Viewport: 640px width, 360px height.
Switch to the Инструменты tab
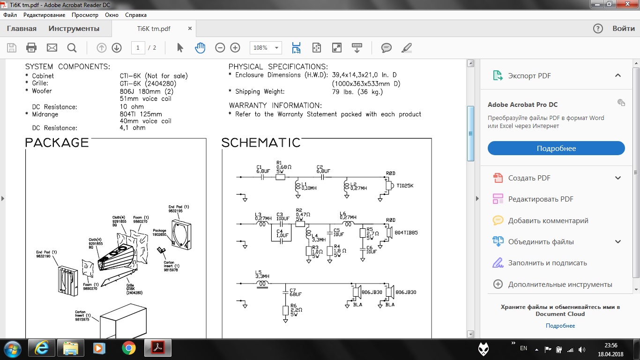(74, 29)
